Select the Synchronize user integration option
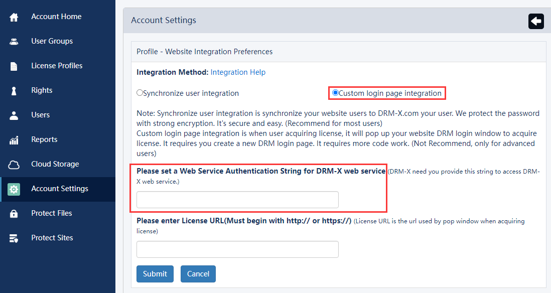 tap(140, 93)
